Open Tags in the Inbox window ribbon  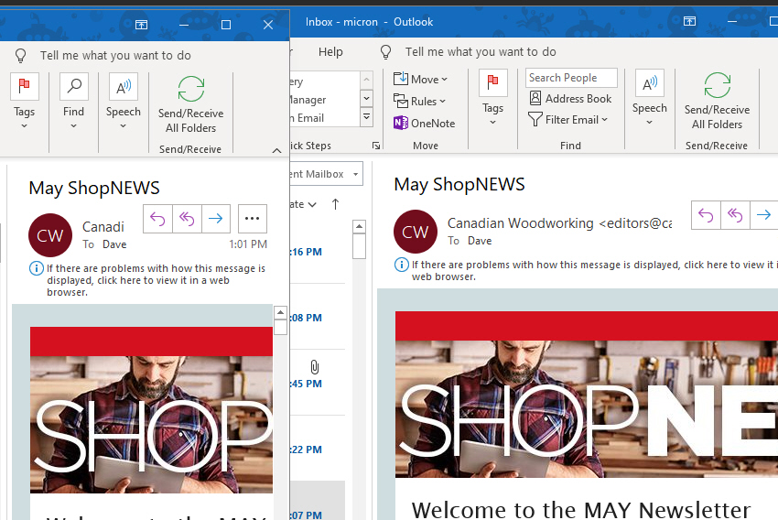tap(492, 99)
